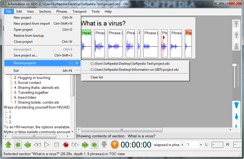The image size is (244, 159).
Task: Click the content view horizontal scrollbar thumb
Action: click(122, 130)
